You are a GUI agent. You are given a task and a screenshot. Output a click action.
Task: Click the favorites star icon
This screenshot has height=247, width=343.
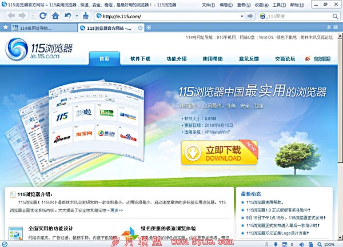pos(6,27)
